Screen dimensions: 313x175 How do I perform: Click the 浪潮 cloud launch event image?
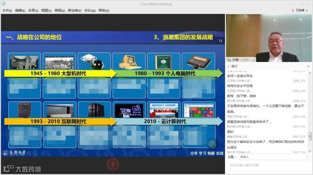click(x=129, y=111)
